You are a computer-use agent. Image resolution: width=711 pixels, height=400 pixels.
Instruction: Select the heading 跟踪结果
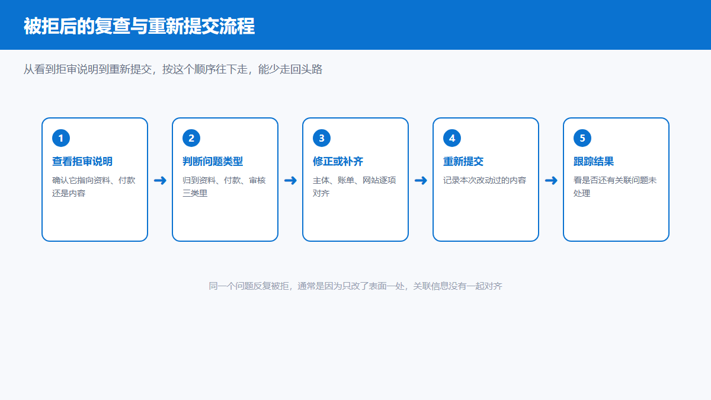[x=594, y=161]
